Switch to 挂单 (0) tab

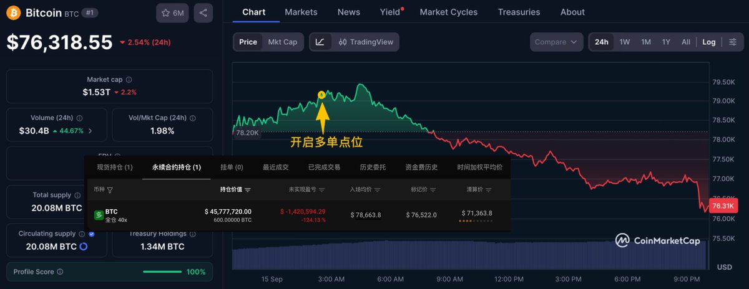(232, 167)
